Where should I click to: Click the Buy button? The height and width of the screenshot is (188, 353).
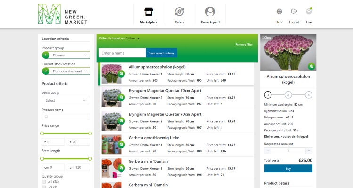288,169
